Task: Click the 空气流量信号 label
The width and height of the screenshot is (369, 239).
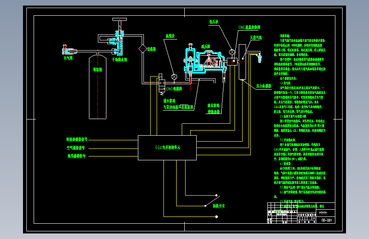Action: point(75,148)
